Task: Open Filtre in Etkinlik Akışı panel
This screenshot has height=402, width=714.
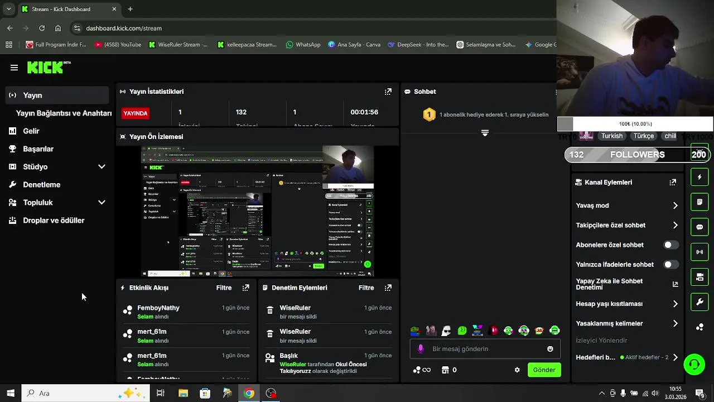Action: tap(224, 288)
